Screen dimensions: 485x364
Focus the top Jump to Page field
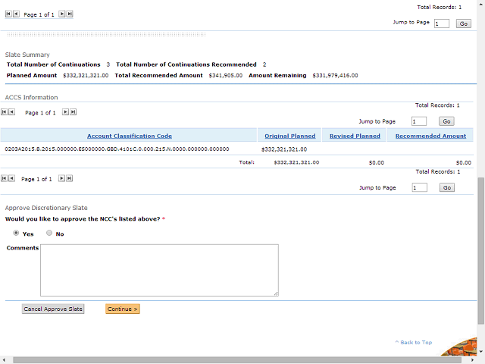coord(442,24)
